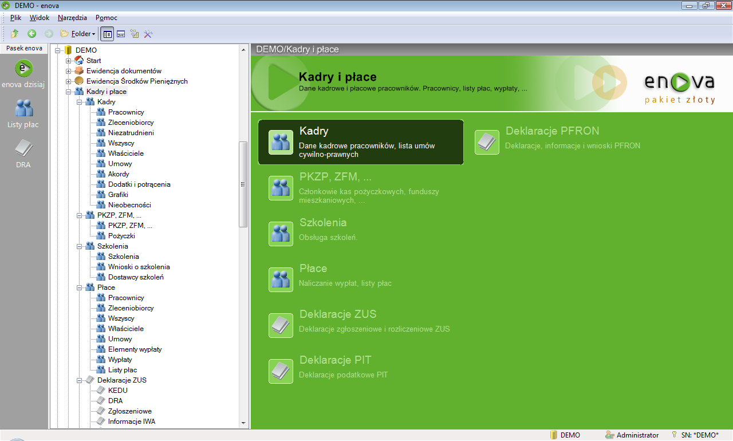Click the tree panel scroll down arrow
733x441 pixels.
tap(243, 423)
